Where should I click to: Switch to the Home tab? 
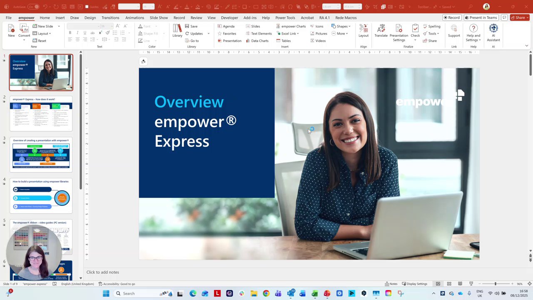point(45,17)
